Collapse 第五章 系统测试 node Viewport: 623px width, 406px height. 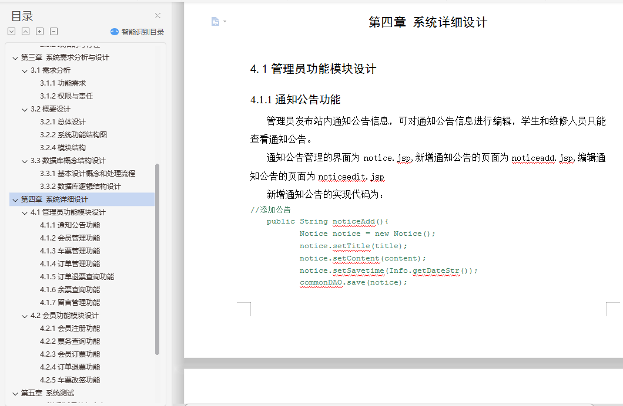pyautogui.click(x=15, y=394)
